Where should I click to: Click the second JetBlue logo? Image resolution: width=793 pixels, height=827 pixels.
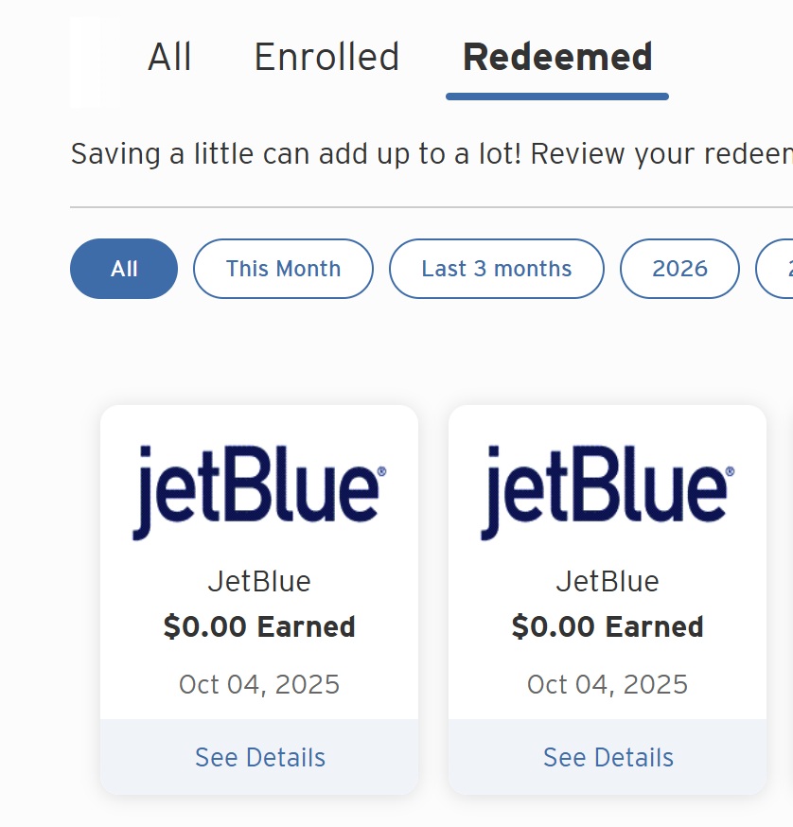(607, 491)
